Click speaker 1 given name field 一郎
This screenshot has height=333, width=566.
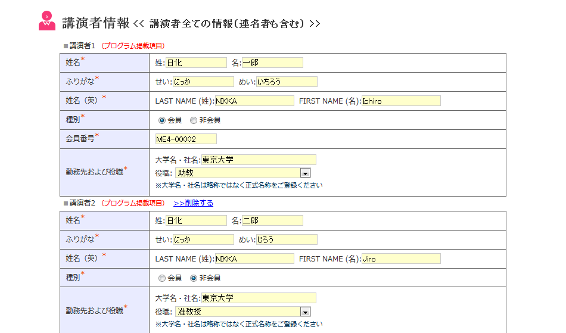pyautogui.click(x=272, y=63)
